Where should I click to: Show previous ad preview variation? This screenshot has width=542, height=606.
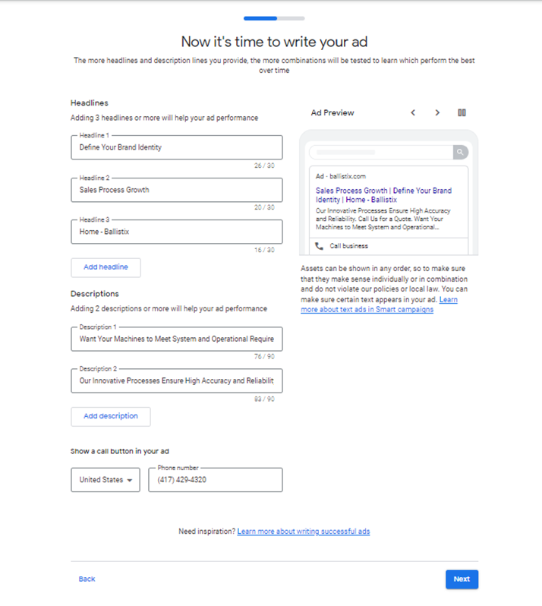413,112
